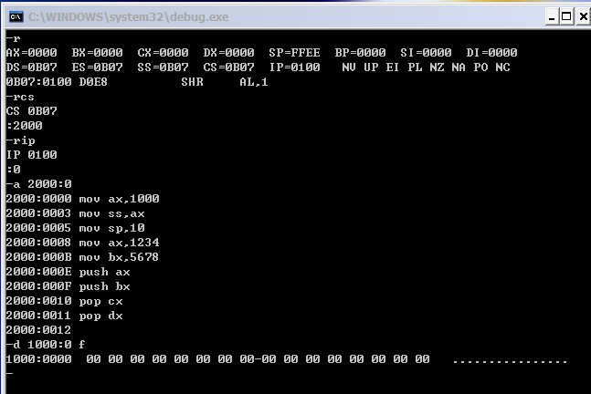
Task: Click the -rcs command line
Action: [x=20, y=97]
